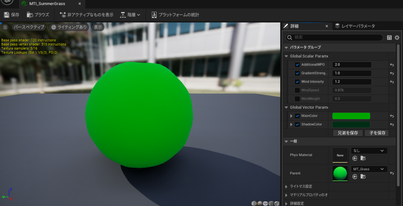Switch to the Layer Parameters (レイヤーパラメータ) tab
403x206 pixels.
tap(355, 26)
